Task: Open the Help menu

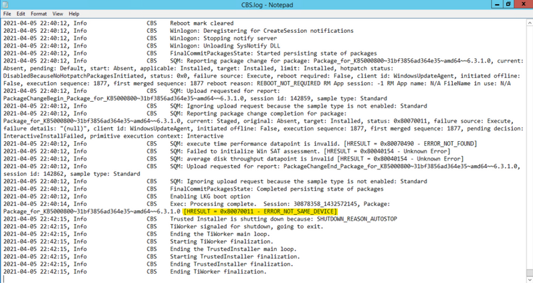Action: (x=74, y=13)
